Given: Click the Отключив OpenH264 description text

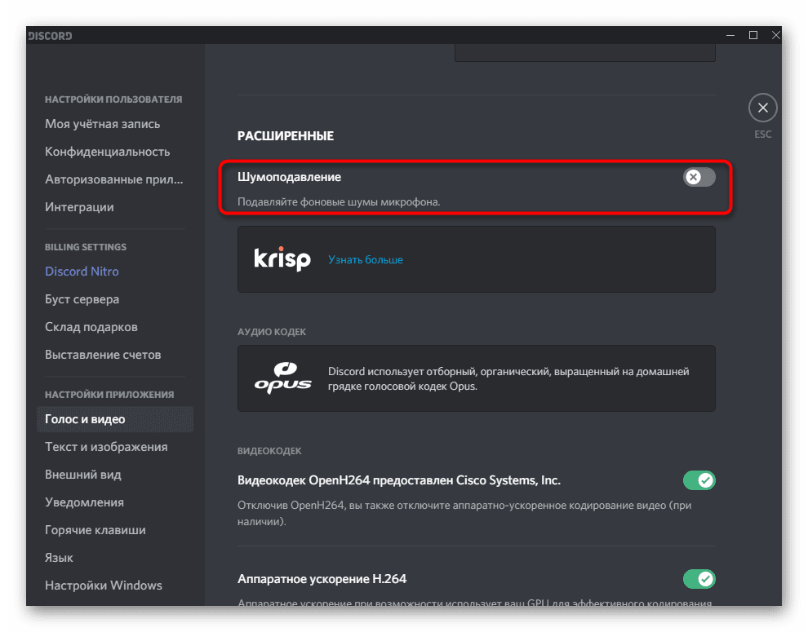Looking at the screenshot, I should [x=464, y=513].
